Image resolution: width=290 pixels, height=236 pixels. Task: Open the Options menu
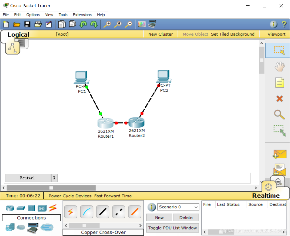[x=33, y=15]
